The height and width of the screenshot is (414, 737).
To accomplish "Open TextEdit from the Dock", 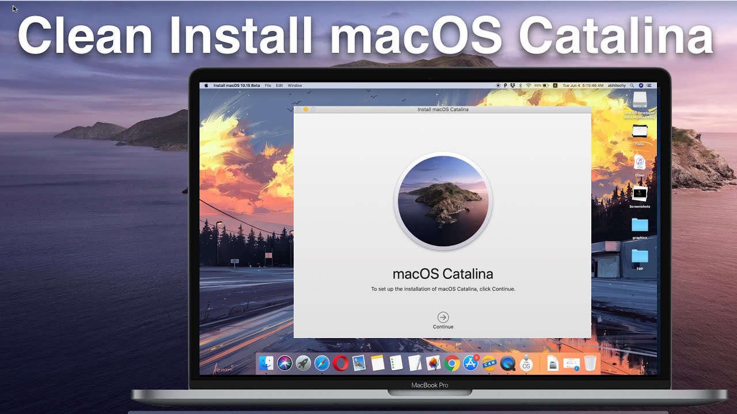I will pyautogui.click(x=415, y=363).
